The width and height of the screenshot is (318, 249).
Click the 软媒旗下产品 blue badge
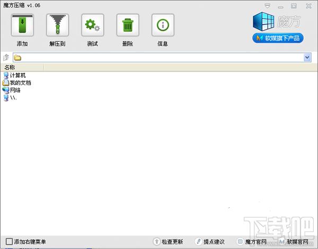click(278, 38)
